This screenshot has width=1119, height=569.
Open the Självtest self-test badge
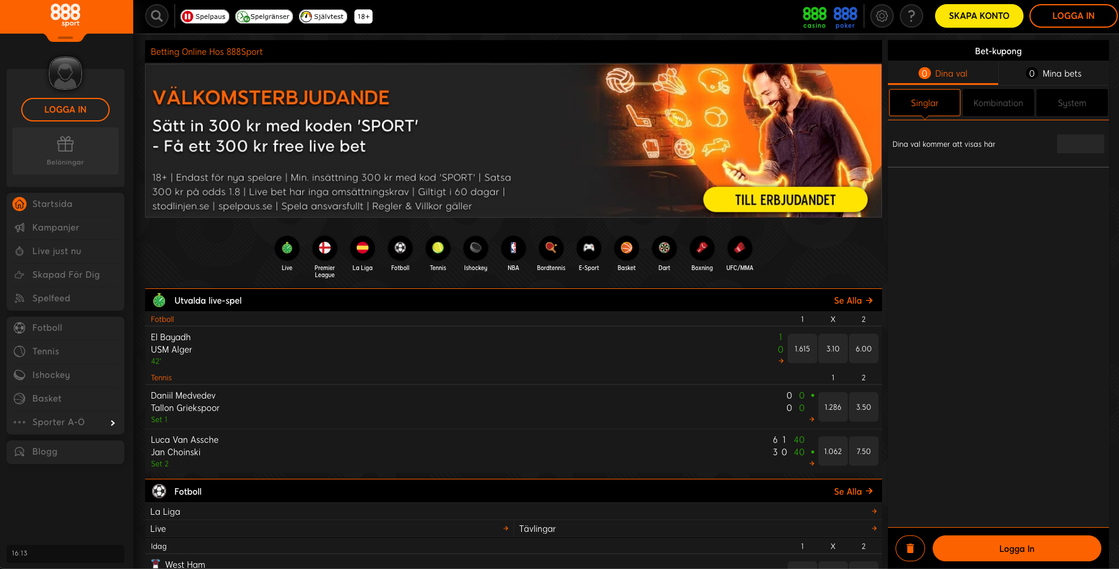(322, 17)
